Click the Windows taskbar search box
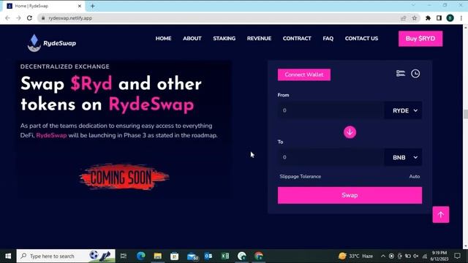 pyautogui.click(x=66, y=256)
